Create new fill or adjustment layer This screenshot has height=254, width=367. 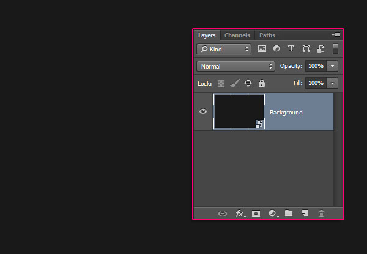(273, 214)
